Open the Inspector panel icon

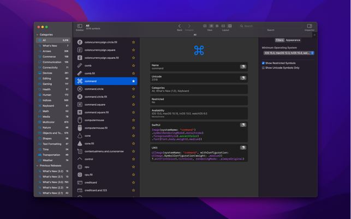[309, 26]
